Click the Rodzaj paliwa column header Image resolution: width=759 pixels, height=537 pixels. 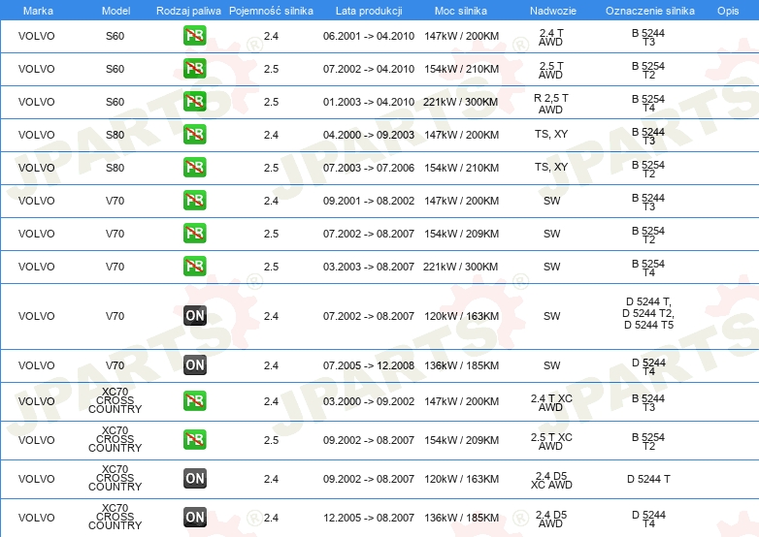[188, 11]
